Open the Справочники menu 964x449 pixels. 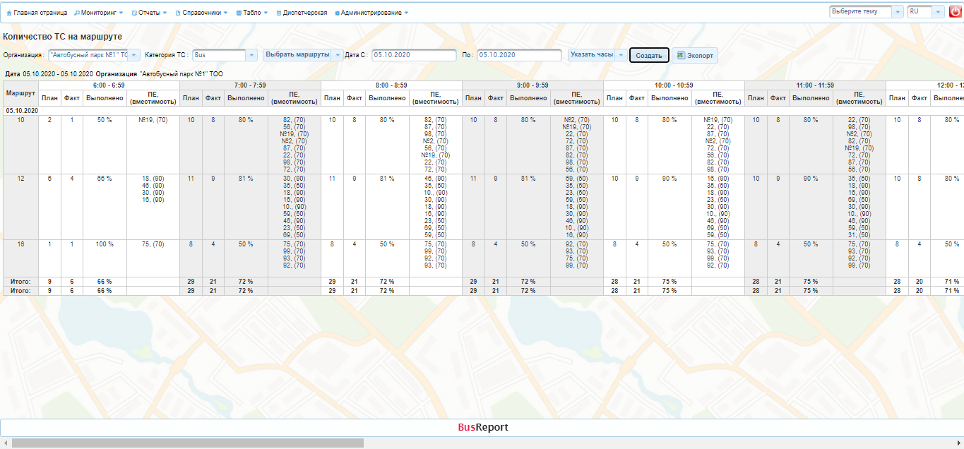click(201, 13)
